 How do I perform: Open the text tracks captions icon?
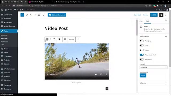(65, 39)
